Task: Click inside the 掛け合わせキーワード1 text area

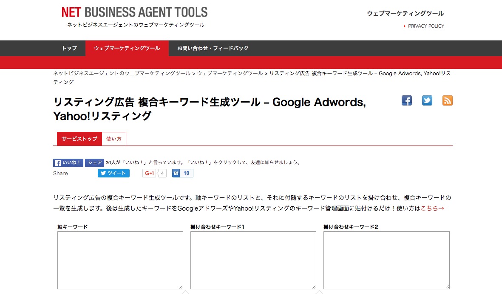Action: [253, 260]
